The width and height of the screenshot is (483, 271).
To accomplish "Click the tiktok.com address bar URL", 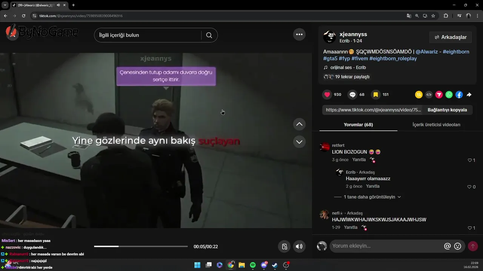I will 81,16.
